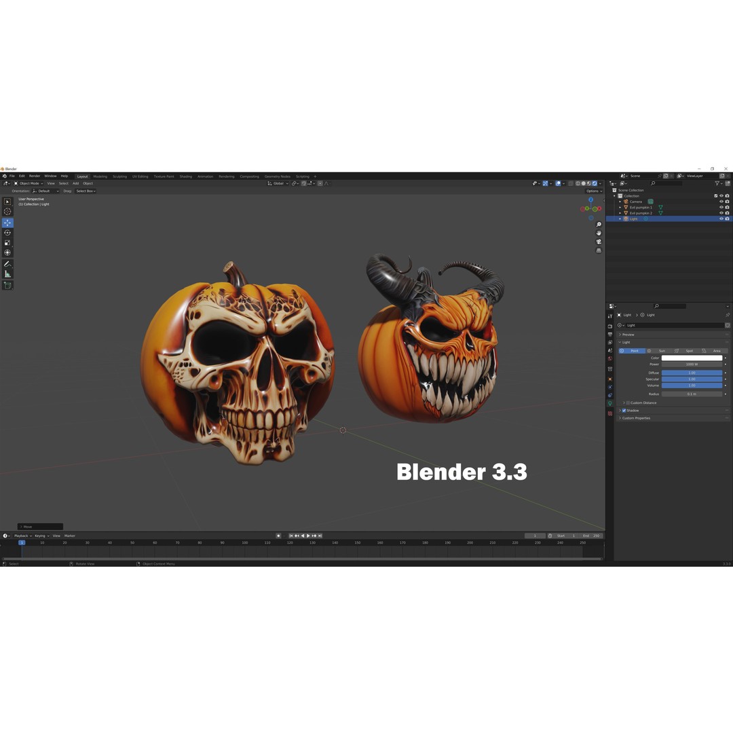
Task: Open the Object Constraints properties tab
Action: pos(610,395)
